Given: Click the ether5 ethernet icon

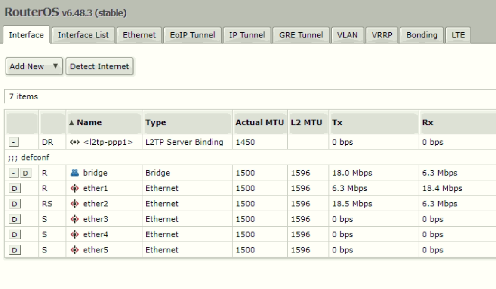Looking at the screenshot, I should [x=75, y=250].
